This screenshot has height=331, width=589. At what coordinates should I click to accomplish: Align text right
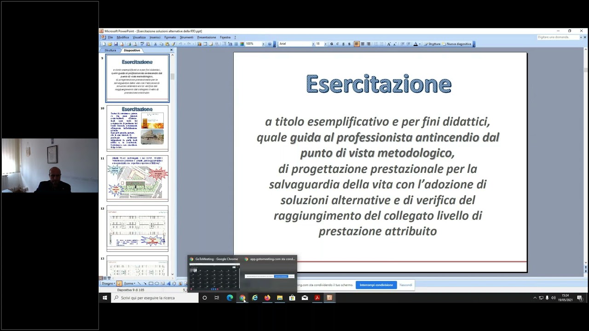click(368, 44)
